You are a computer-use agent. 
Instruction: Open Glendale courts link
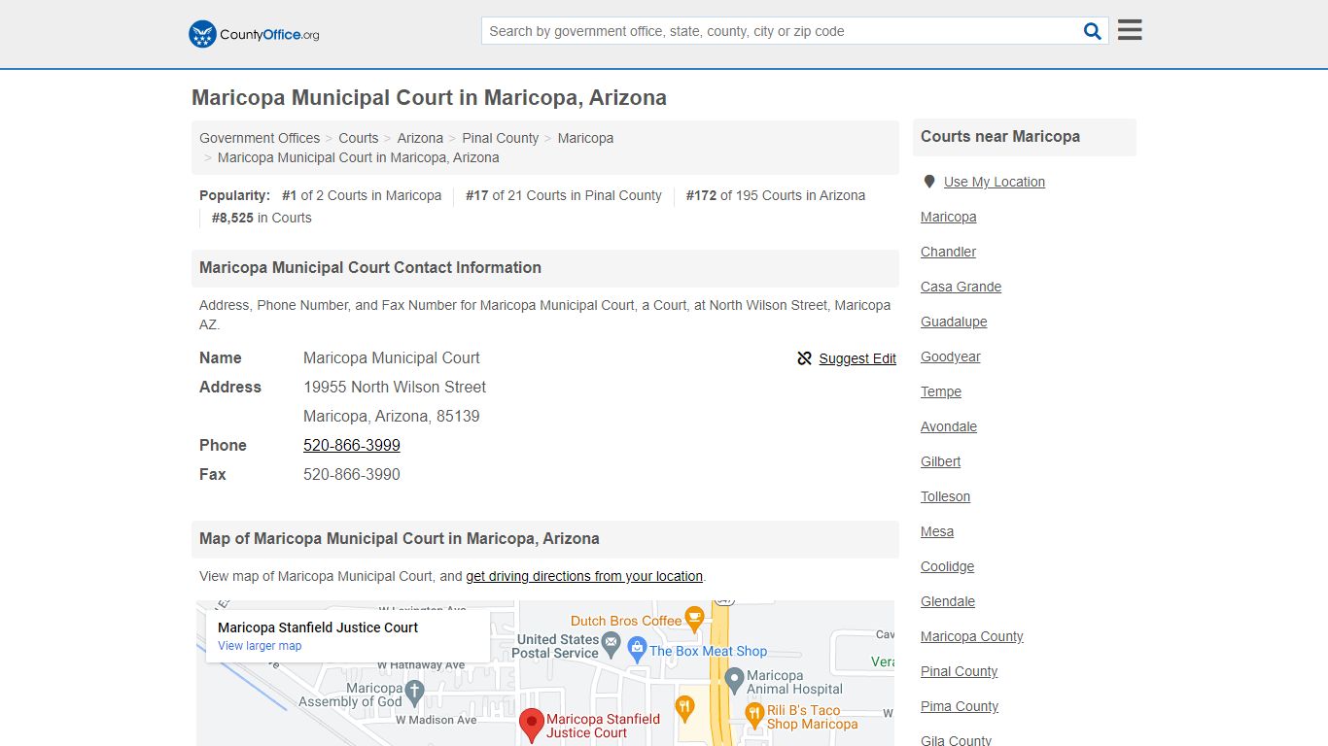(948, 601)
